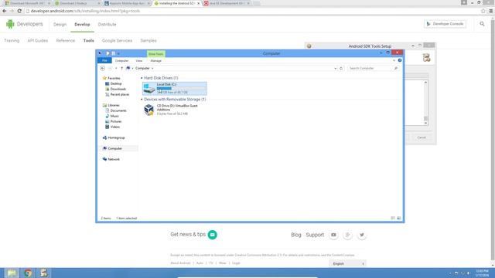Open the Manage ribbon tab

pos(155,60)
